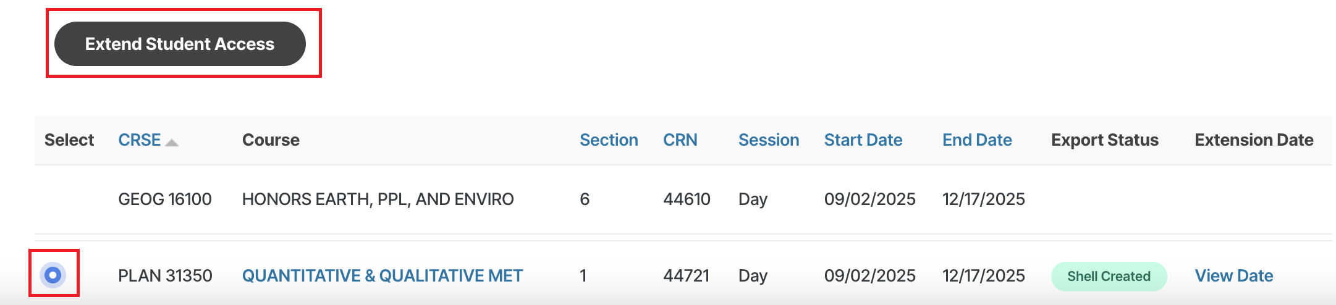Click the Shell Created status badge

pyautogui.click(x=1109, y=276)
